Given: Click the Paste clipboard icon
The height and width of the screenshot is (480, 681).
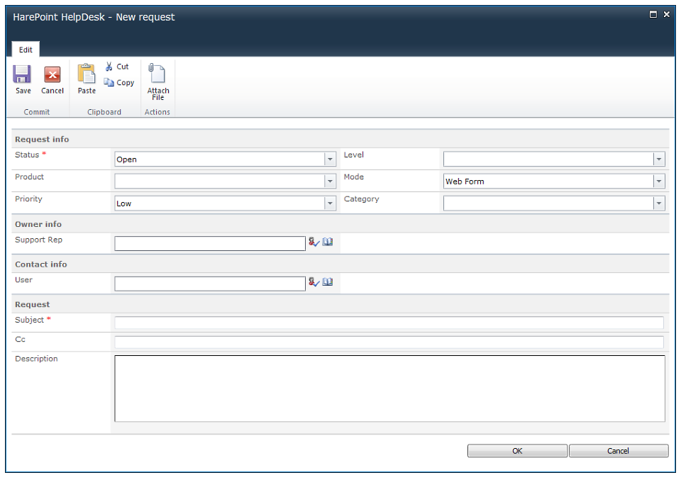Looking at the screenshot, I should pyautogui.click(x=87, y=74).
